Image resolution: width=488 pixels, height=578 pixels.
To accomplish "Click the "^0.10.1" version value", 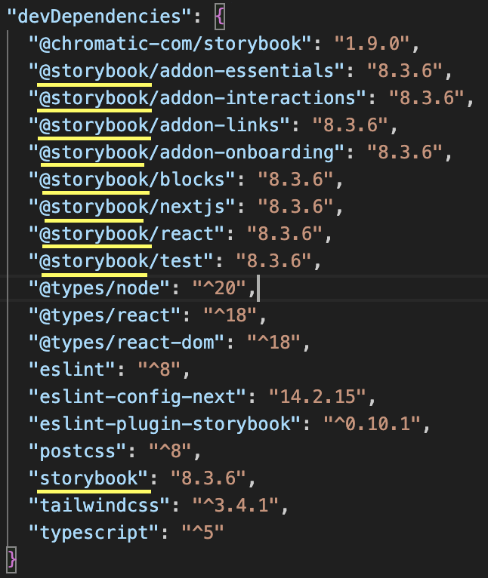I will 372,424.
